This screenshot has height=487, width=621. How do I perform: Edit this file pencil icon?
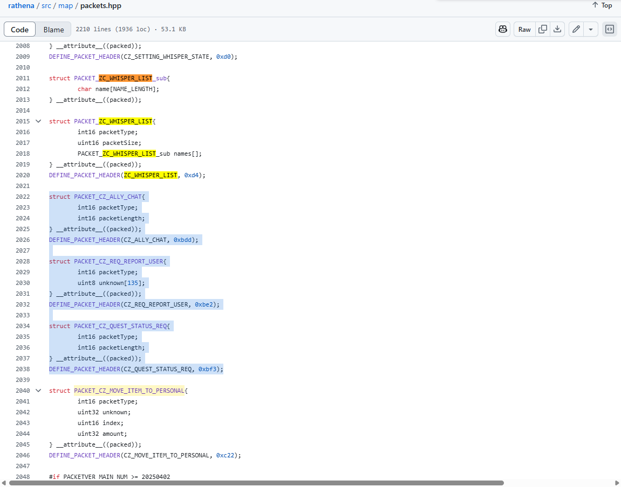pyautogui.click(x=576, y=29)
